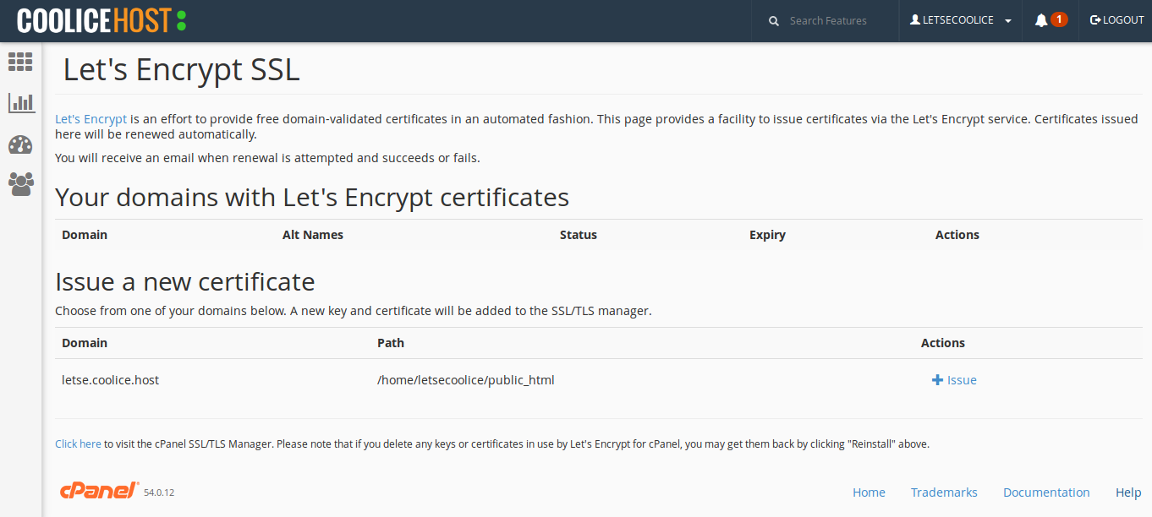Open the Documentation footer link
This screenshot has height=517, width=1152.
tap(1046, 493)
